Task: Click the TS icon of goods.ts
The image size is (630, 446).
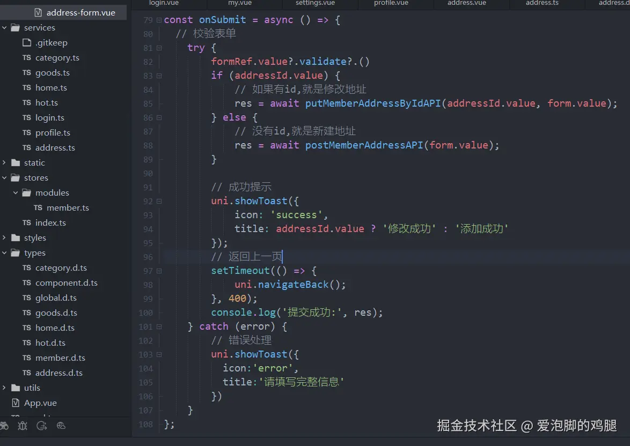Action: tap(27, 73)
